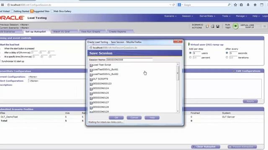This screenshot has width=268, height=150.
Task: Click the session list scrollbar up arrow
Action: (178, 64)
